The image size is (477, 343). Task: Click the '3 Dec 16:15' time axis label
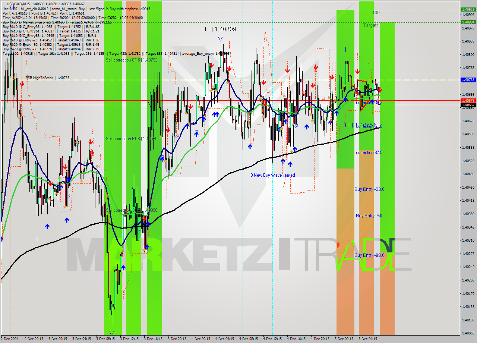153,339
